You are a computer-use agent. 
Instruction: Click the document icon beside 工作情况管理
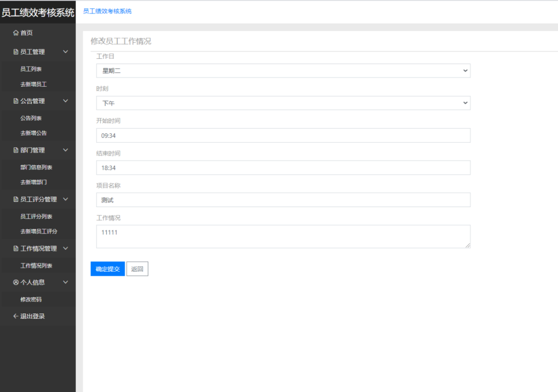(16, 248)
